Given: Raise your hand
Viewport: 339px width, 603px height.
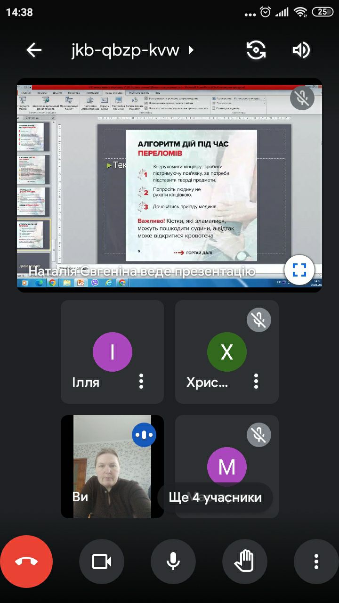Looking at the screenshot, I should coord(245,562).
